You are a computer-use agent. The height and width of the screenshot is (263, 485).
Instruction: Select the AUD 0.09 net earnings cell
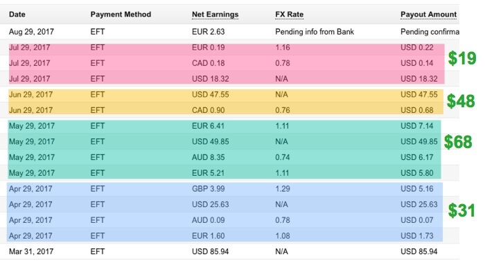coord(208,220)
